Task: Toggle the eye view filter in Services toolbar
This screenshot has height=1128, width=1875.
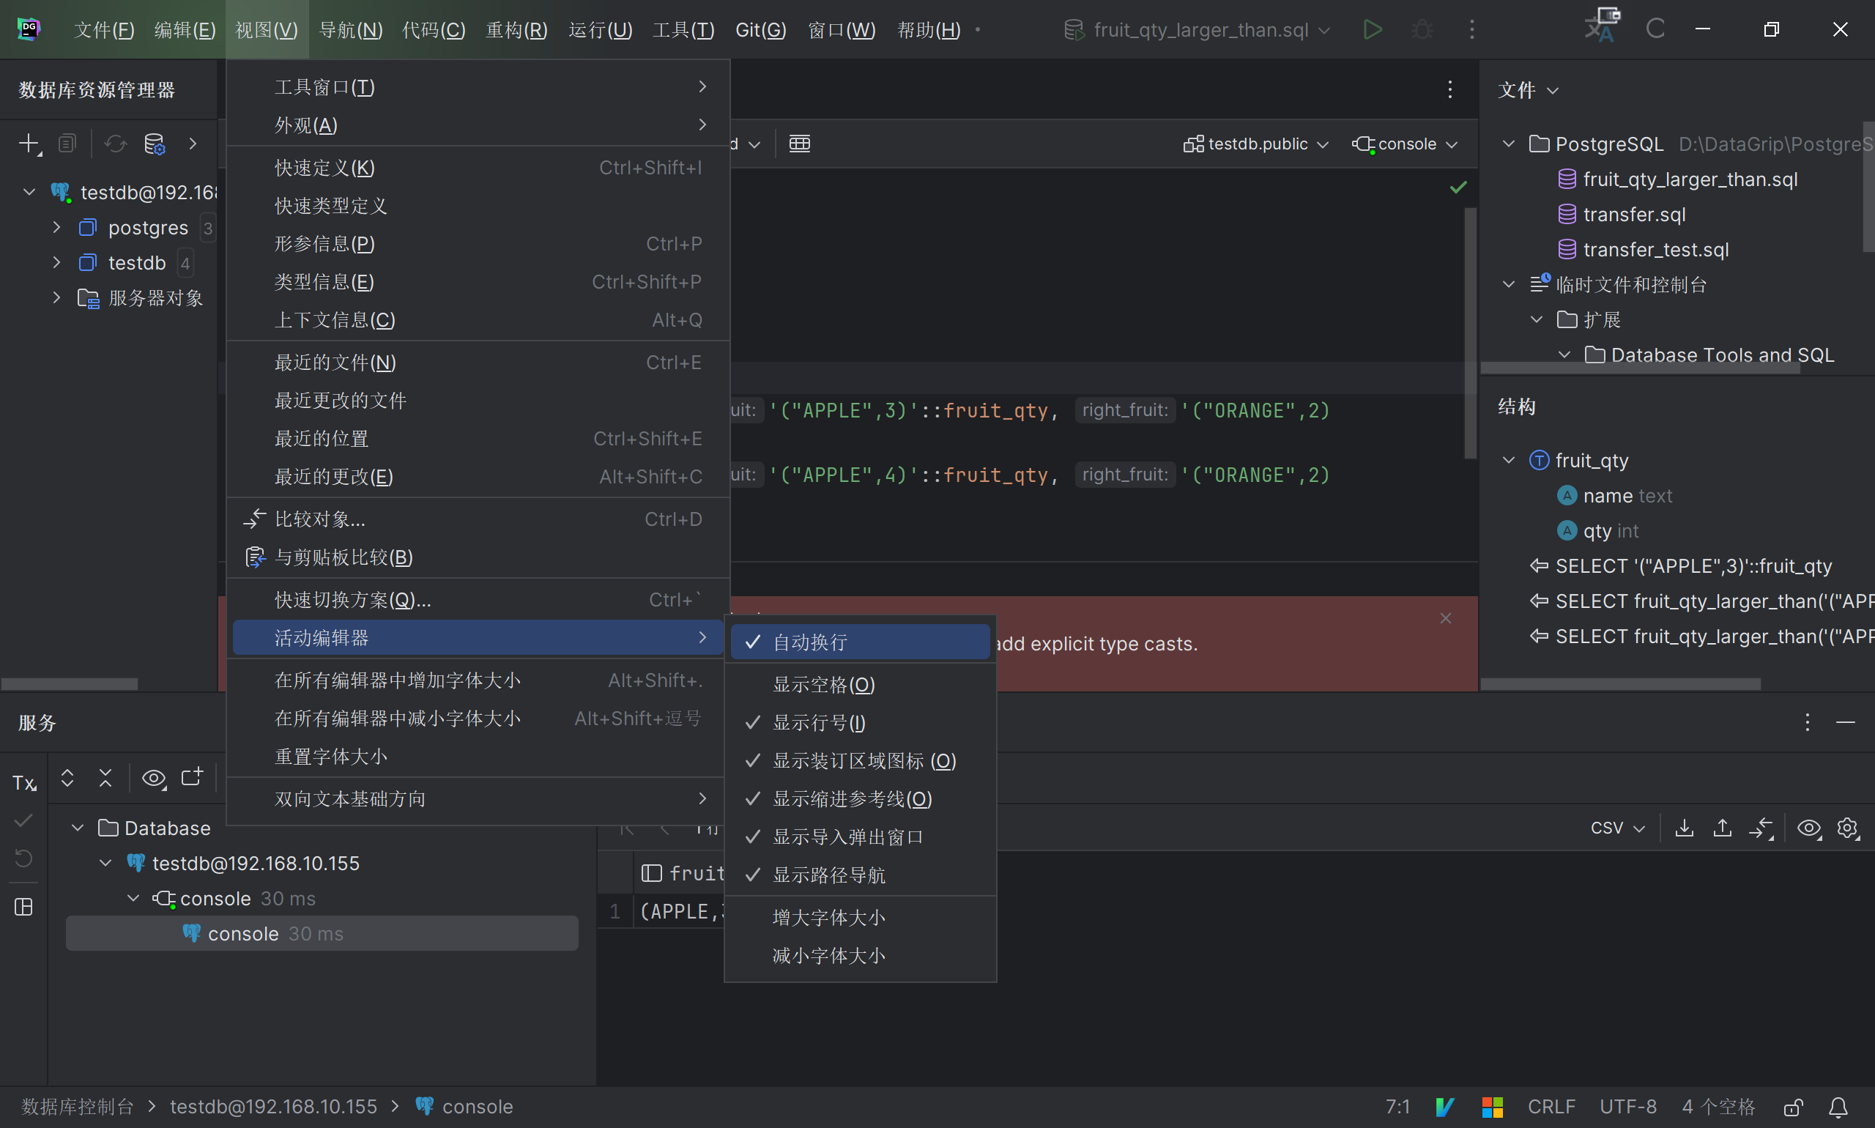Action: tap(154, 779)
